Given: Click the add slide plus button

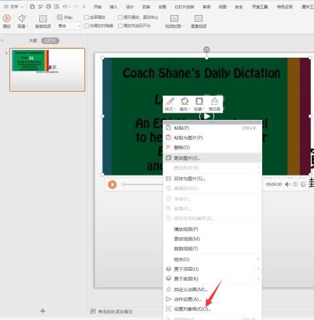Looking at the screenshot, I should pos(43,311).
